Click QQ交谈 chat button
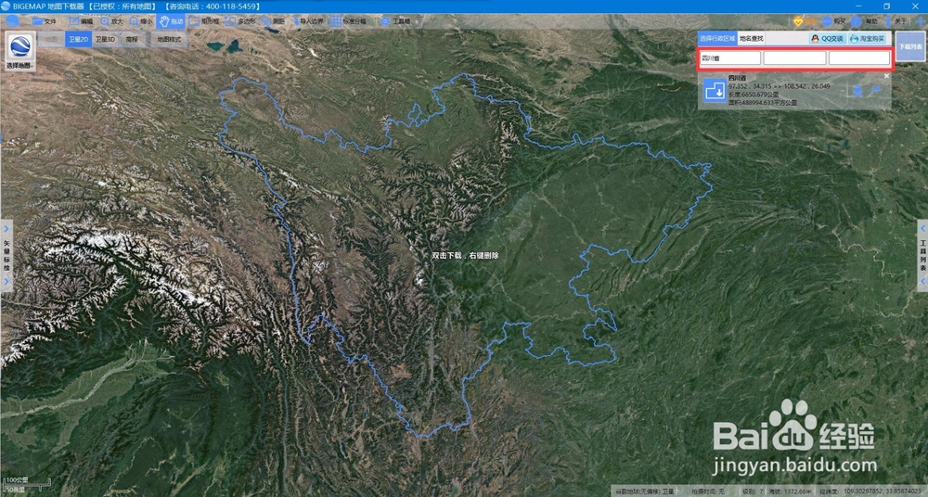Viewport: 928px width, 497px height. tap(827, 38)
